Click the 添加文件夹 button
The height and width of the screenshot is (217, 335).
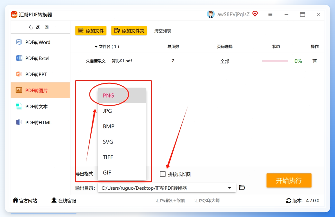129,31
